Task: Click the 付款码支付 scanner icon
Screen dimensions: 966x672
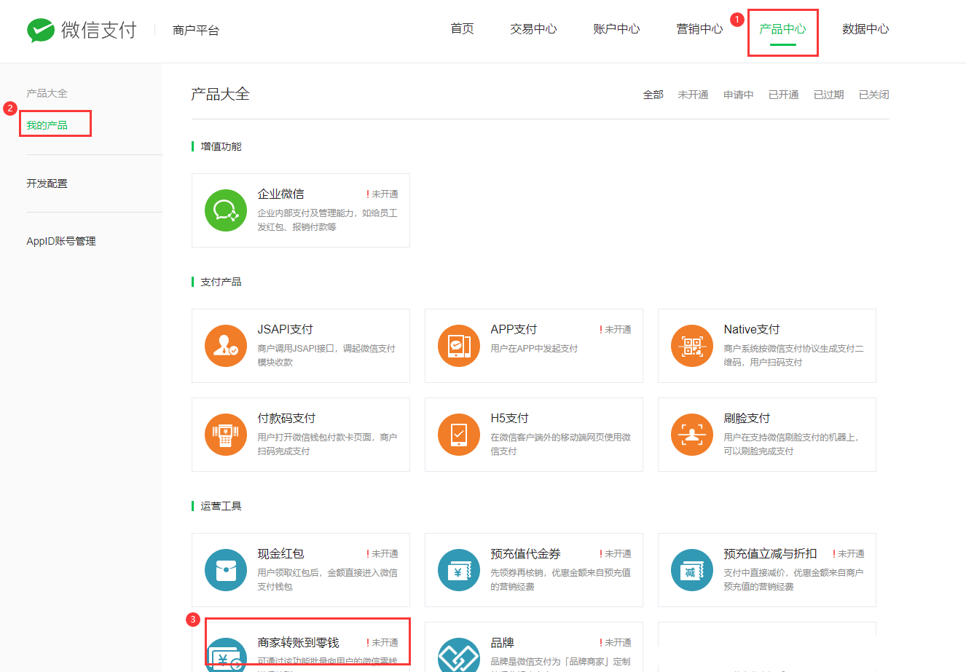Action: (x=226, y=435)
